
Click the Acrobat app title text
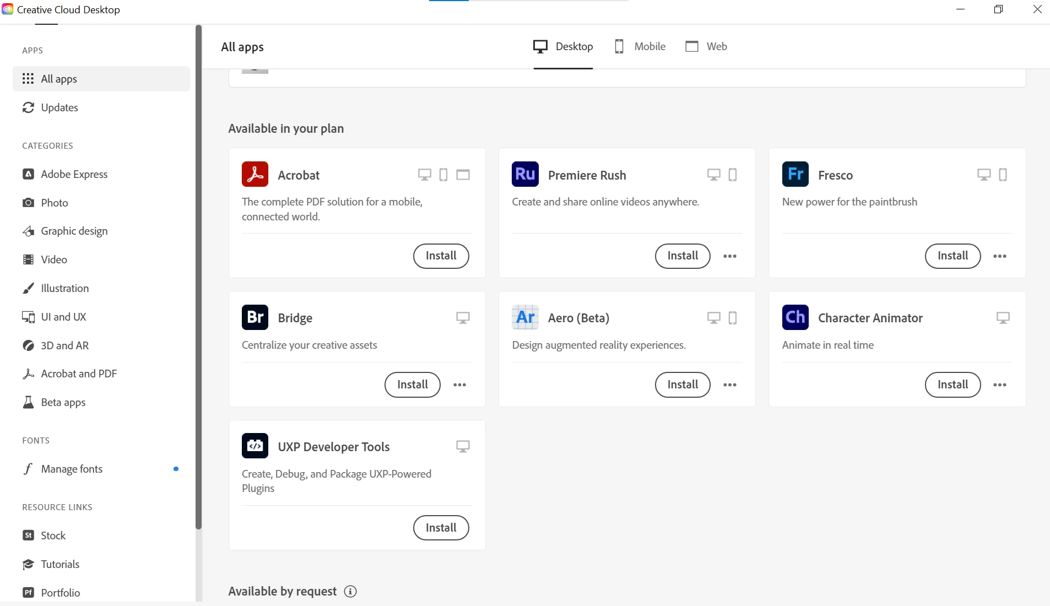coord(299,175)
